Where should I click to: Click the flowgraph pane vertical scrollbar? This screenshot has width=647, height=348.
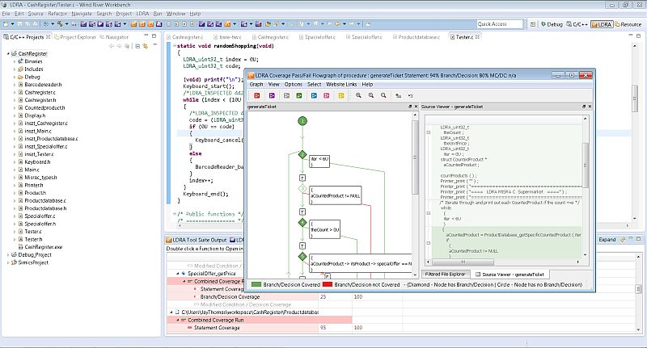(x=415, y=157)
